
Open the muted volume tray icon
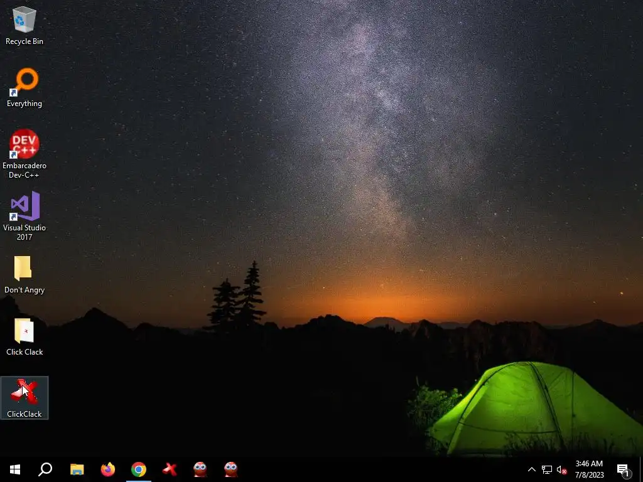pos(561,469)
